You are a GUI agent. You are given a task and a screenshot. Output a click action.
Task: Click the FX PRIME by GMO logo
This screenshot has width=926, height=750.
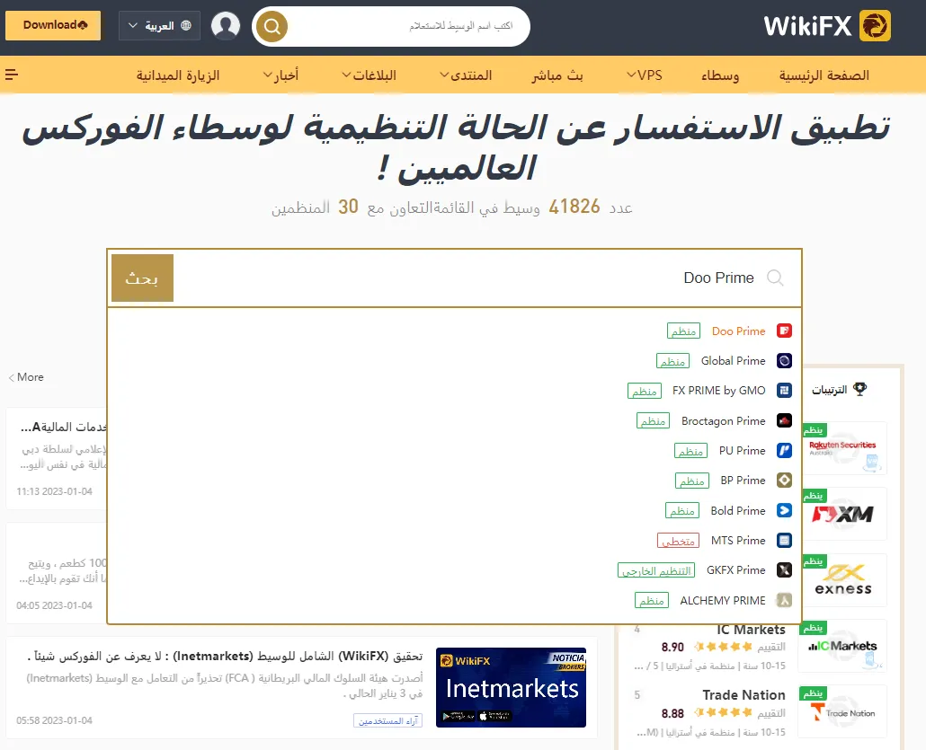(784, 391)
